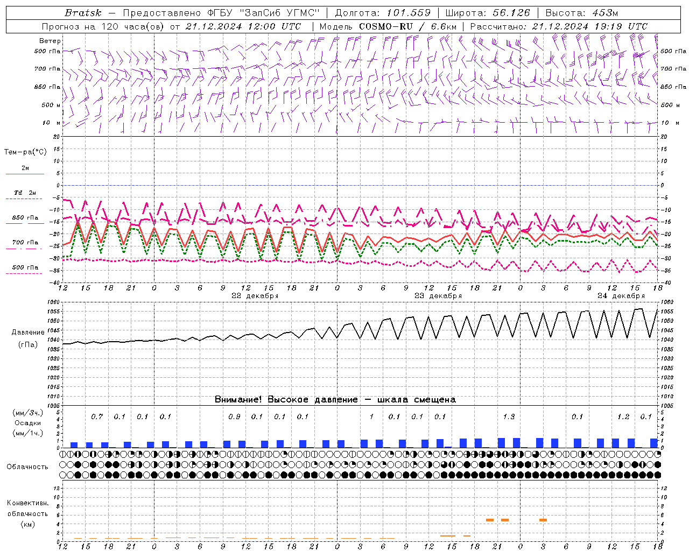
Task: Click the date label "22 декабря"
Action: [x=255, y=296]
